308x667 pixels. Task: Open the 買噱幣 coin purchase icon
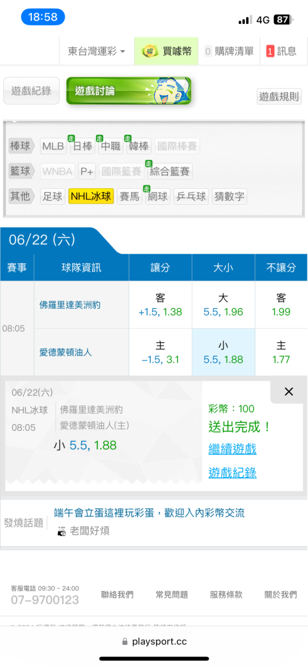[150, 51]
